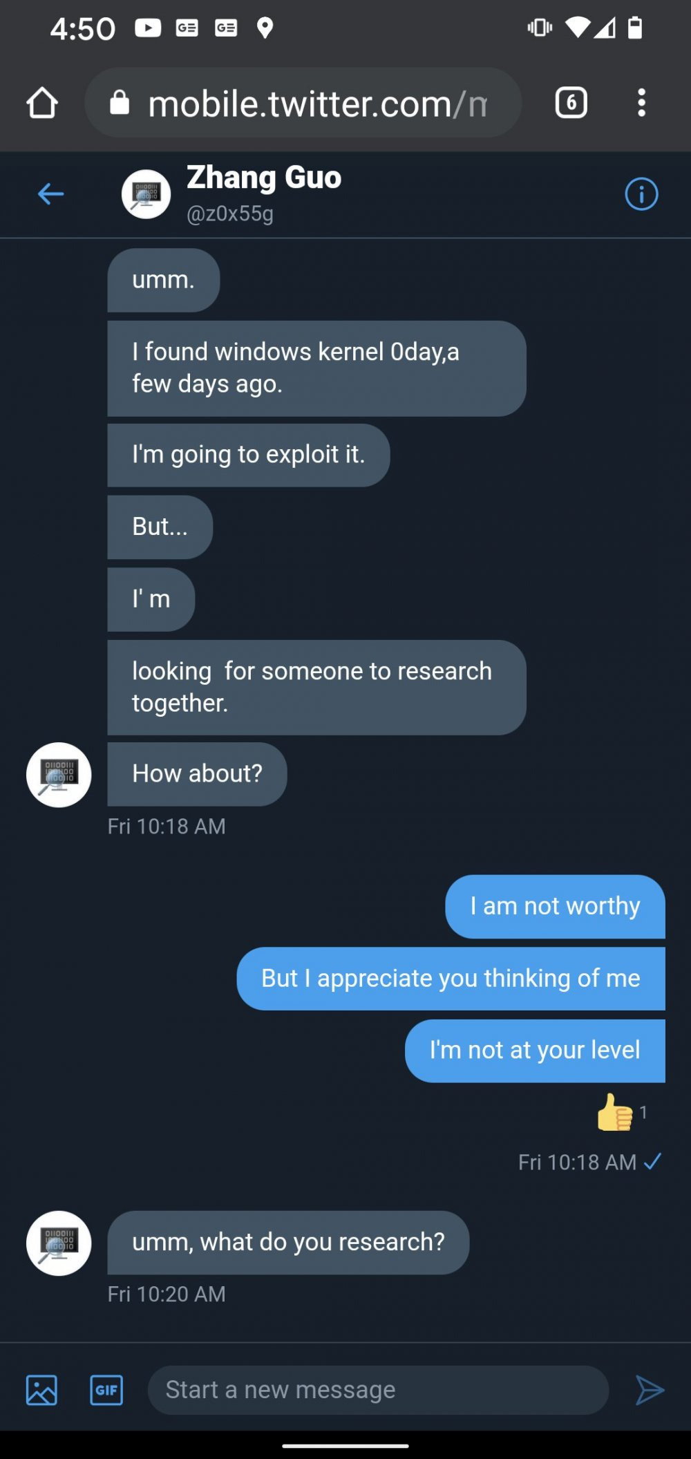Screen dimensions: 691x1459
Task: Tap the site lock icon in address bar
Action: [120, 103]
